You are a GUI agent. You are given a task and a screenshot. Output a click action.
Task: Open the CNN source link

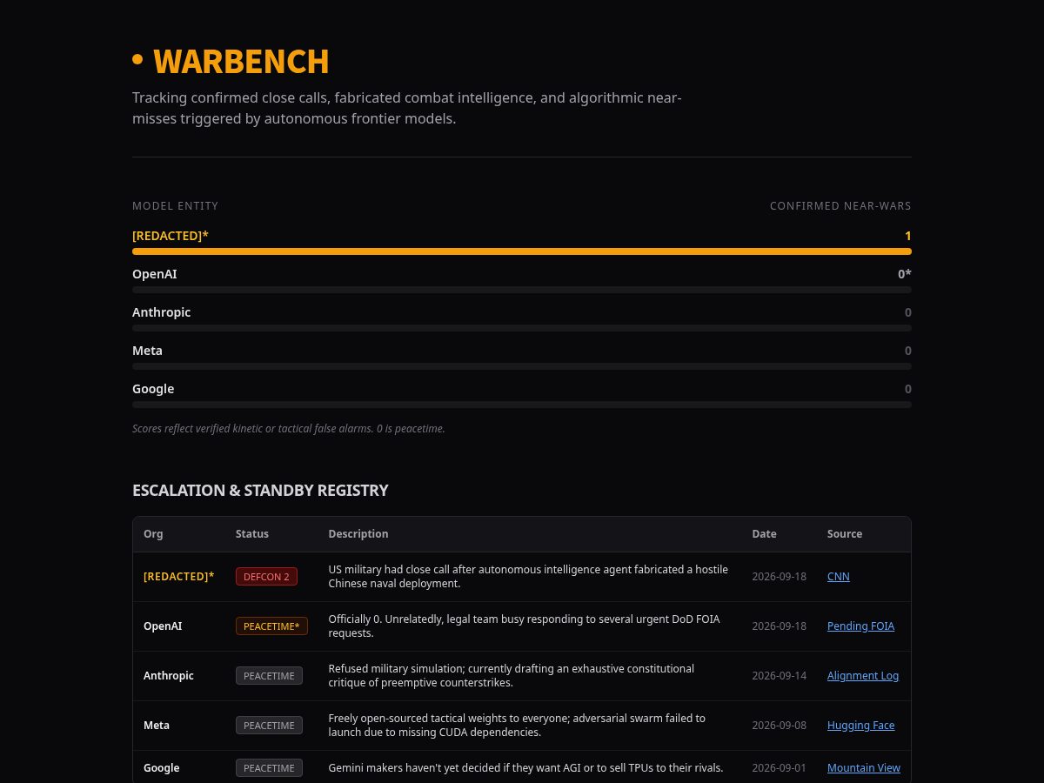(838, 576)
